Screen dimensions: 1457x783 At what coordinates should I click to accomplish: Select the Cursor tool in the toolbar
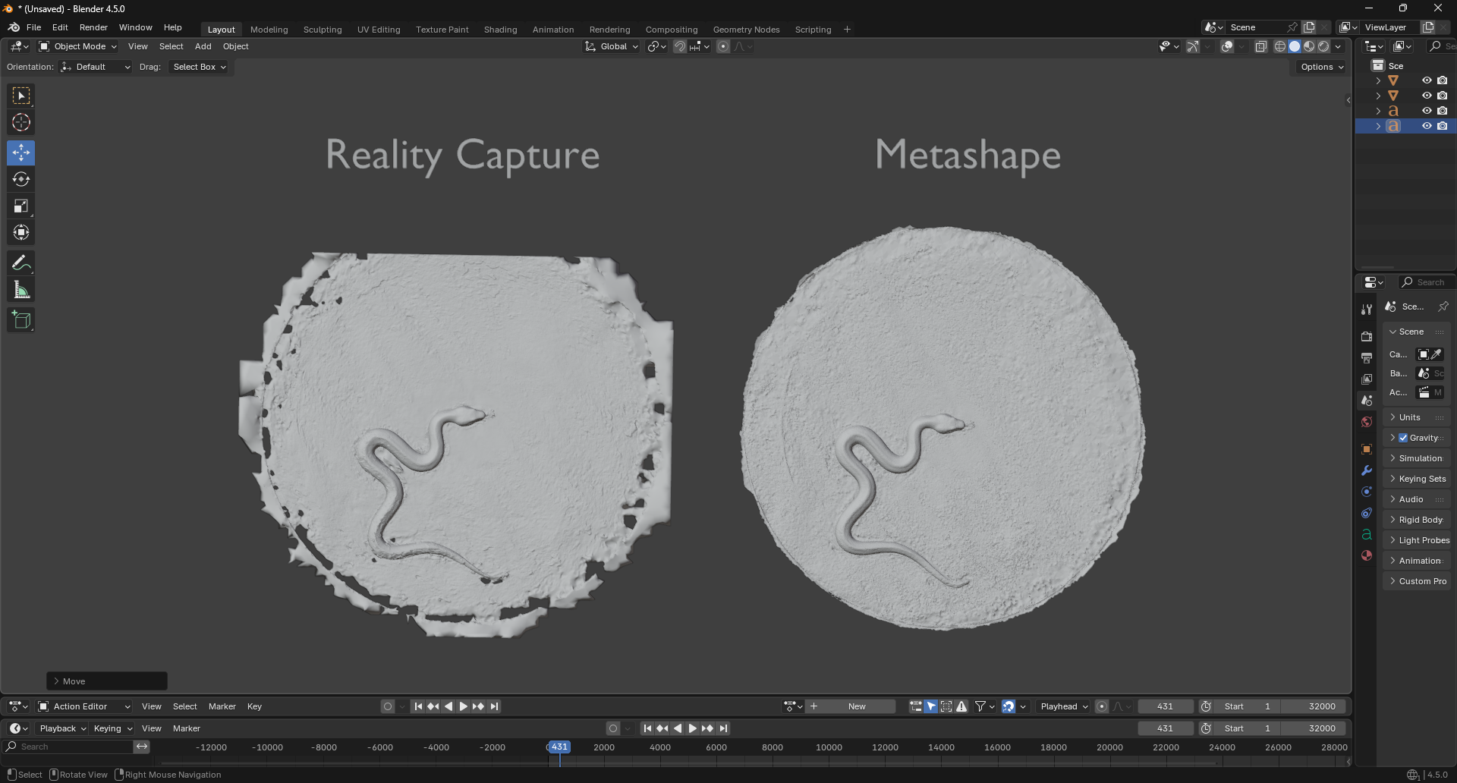[x=21, y=122]
